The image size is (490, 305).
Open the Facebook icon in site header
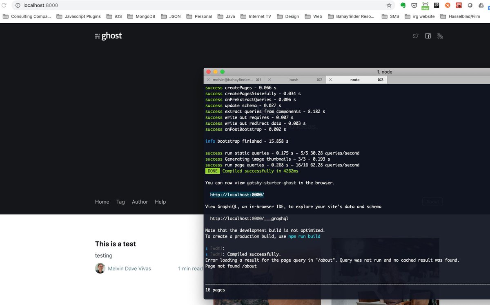coord(428,36)
